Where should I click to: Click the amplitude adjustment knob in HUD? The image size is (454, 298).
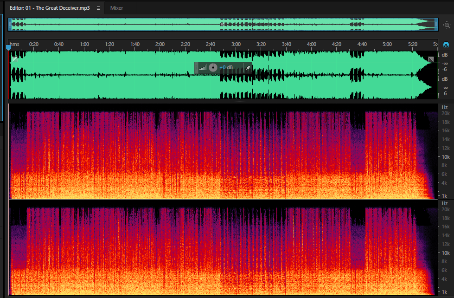[213, 68]
